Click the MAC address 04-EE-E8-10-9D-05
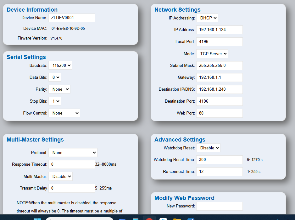 pyautogui.click(x=68, y=29)
